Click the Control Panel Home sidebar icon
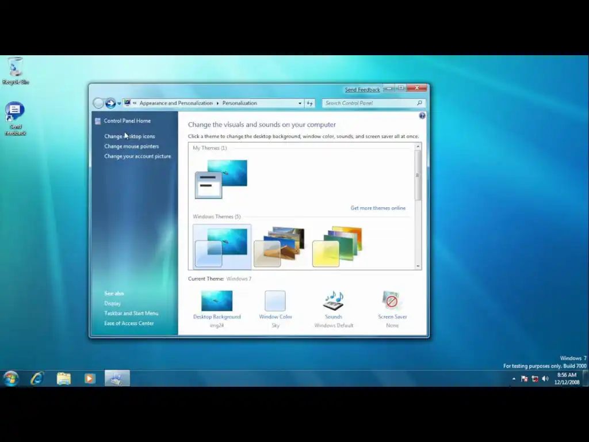 point(98,121)
